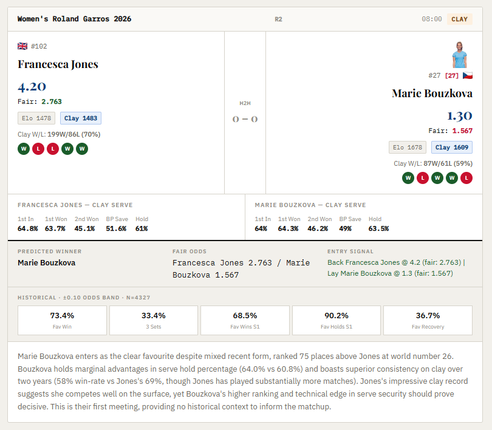Viewport: 492px width, 430px height.
Task: Click Marie Bouzkova's third form circle (W)
Action: coord(437,178)
